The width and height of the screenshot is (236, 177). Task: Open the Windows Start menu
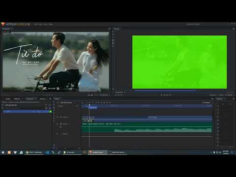click(3, 152)
